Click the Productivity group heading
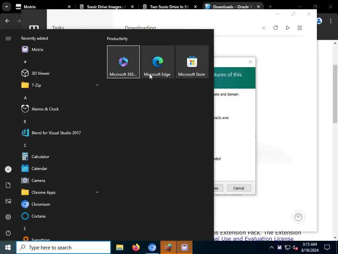 [117, 39]
